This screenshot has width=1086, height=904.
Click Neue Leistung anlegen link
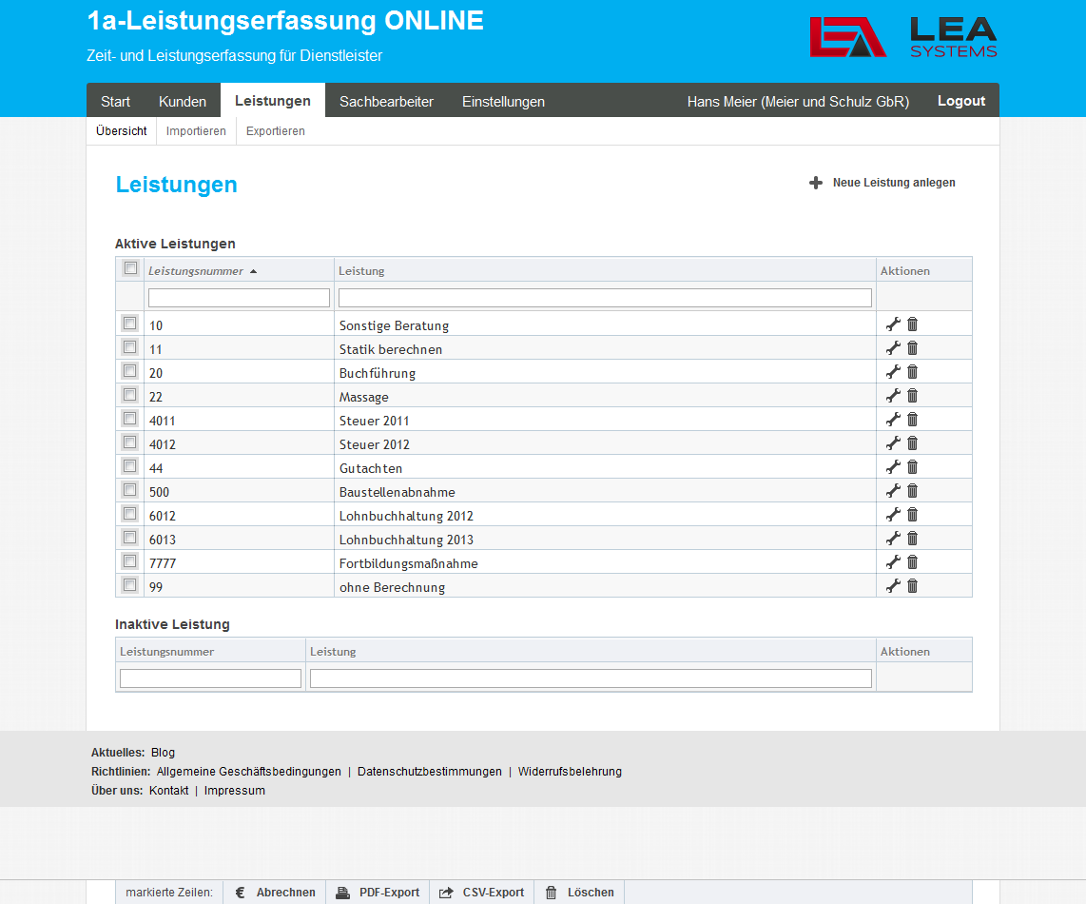tap(894, 183)
